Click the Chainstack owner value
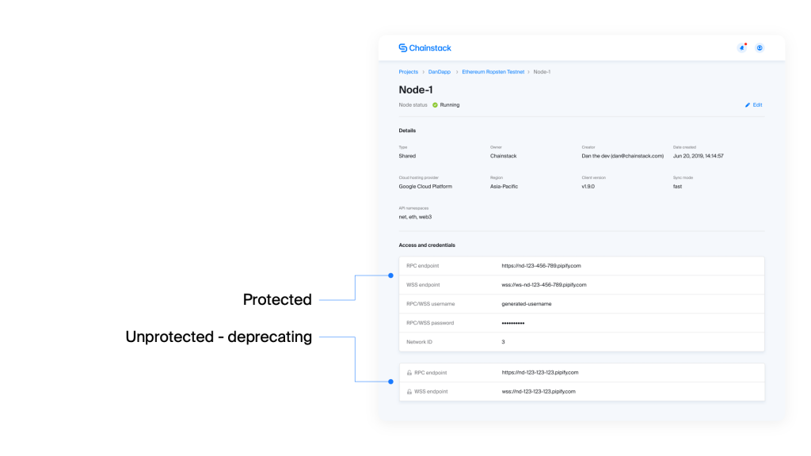Screen dimensions: 811x456 pos(503,156)
